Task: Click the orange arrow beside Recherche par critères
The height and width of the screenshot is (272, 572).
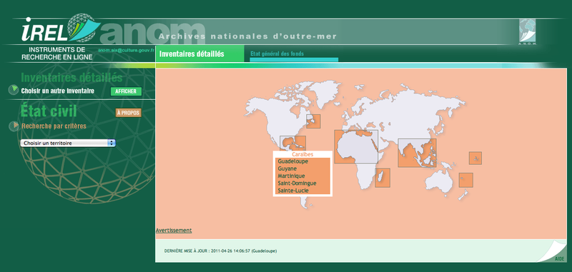Action: [x=14, y=126]
